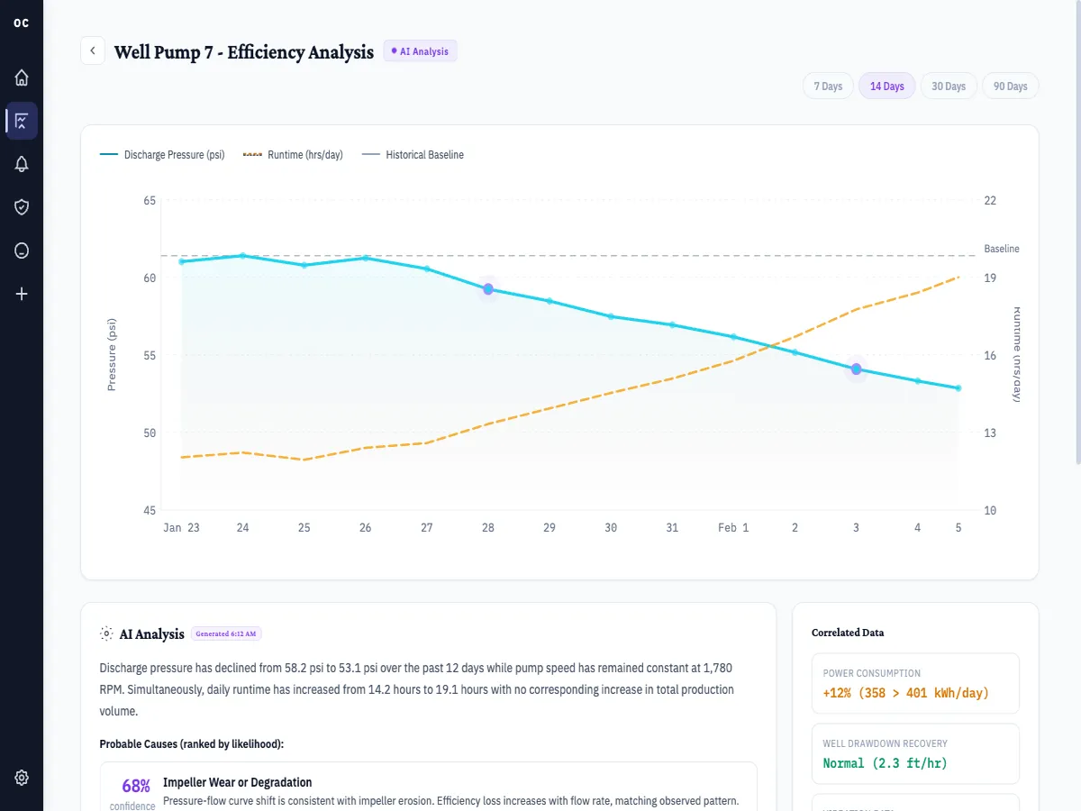Click the Feb 1 axis label
1081x811 pixels.
[733, 528]
